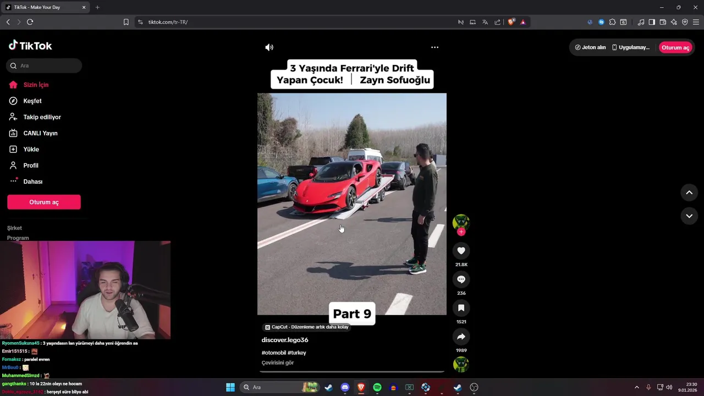Like the video with the heart icon
Screen dimensions: 704x396
[461, 251]
